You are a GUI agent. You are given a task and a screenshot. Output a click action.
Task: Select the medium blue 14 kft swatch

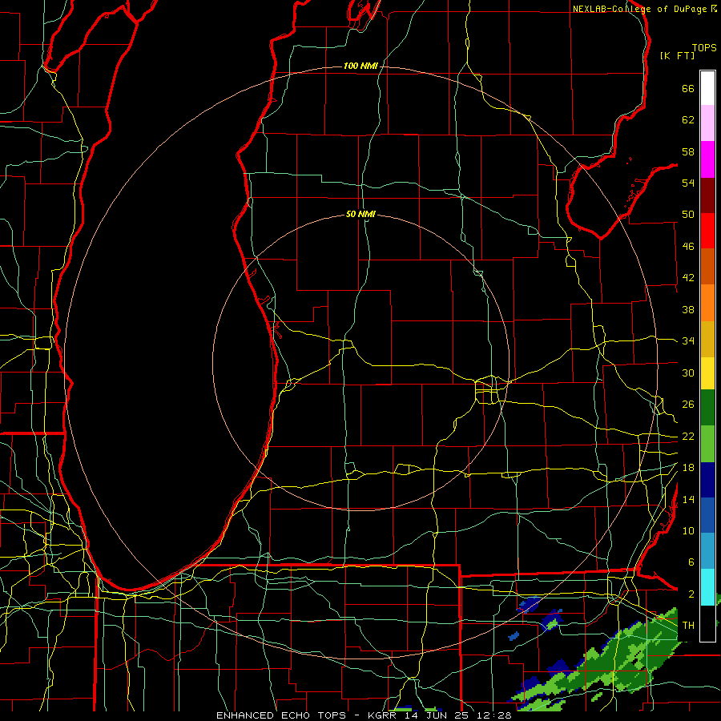click(x=707, y=515)
